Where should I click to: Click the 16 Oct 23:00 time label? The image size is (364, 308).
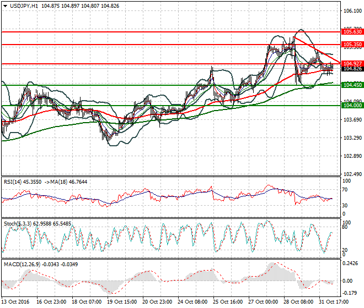(x=51, y=302)
